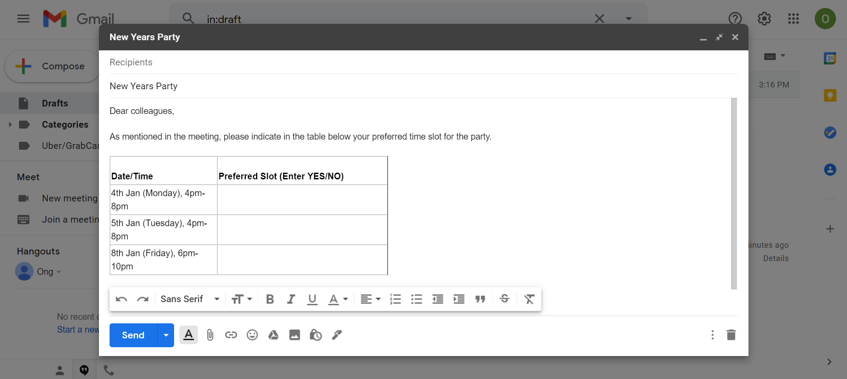Open the text size dropdown
847x379 pixels.
pyautogui.click(x=242, y=299)
